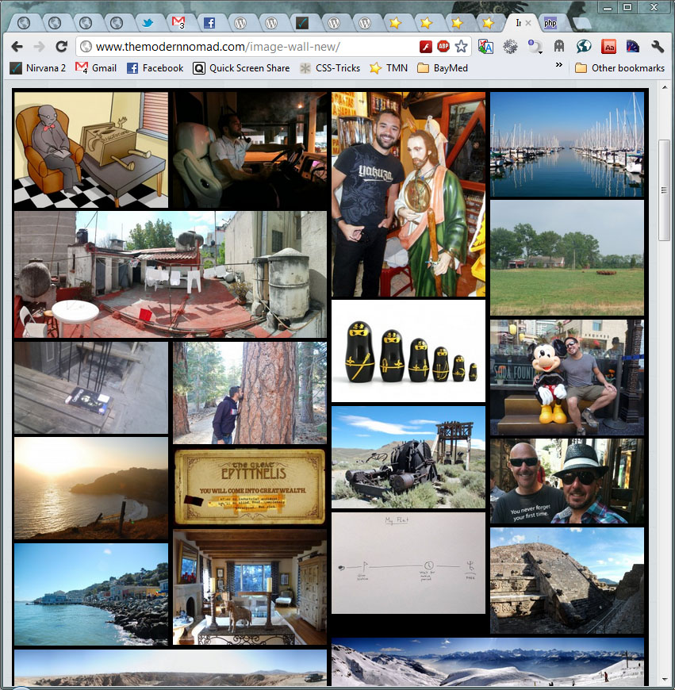Click the red Aa dictionary extension icon

pyautogui.click(x=608, y=47)
